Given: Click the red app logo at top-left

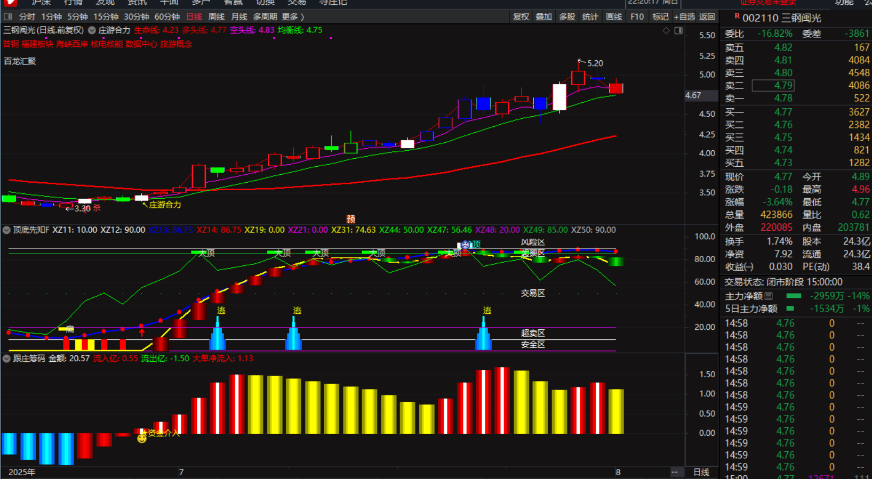Looking at the screenshot, I should [10, 3].
